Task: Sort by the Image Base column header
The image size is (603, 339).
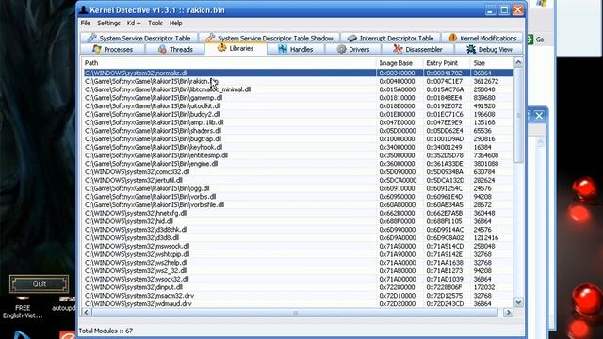Action: pos(399,63)
